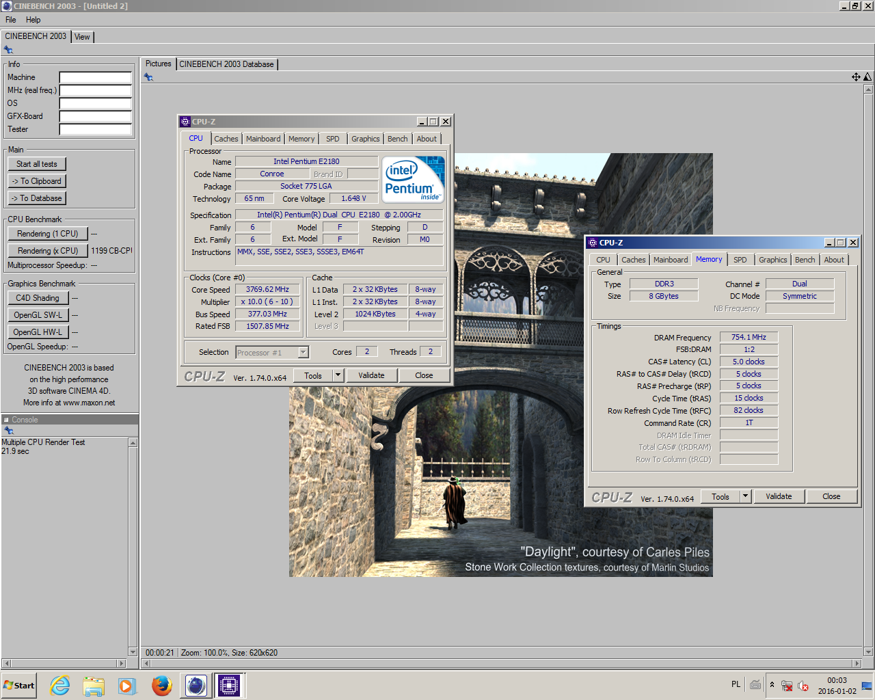Image resolution: width=875 pixels, height=700 pixels.
Task: Open Mainboard tab in the left CPU-Z window
Action: [x=263, y=139]
